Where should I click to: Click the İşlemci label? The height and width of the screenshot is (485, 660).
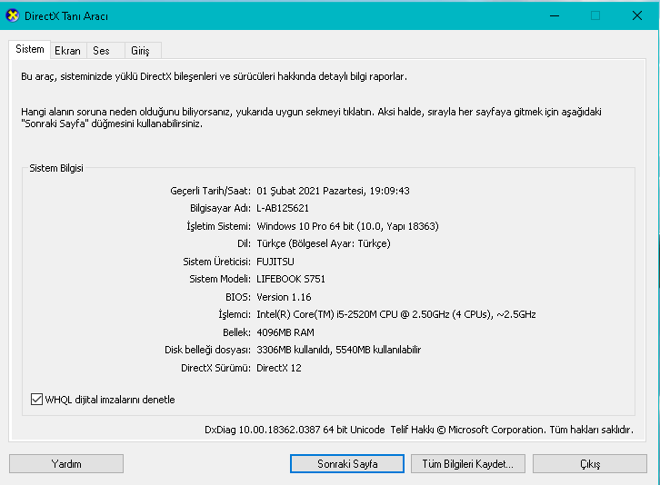click(235, 314)
